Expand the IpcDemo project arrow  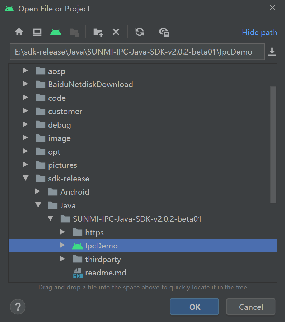pos(62,245)
